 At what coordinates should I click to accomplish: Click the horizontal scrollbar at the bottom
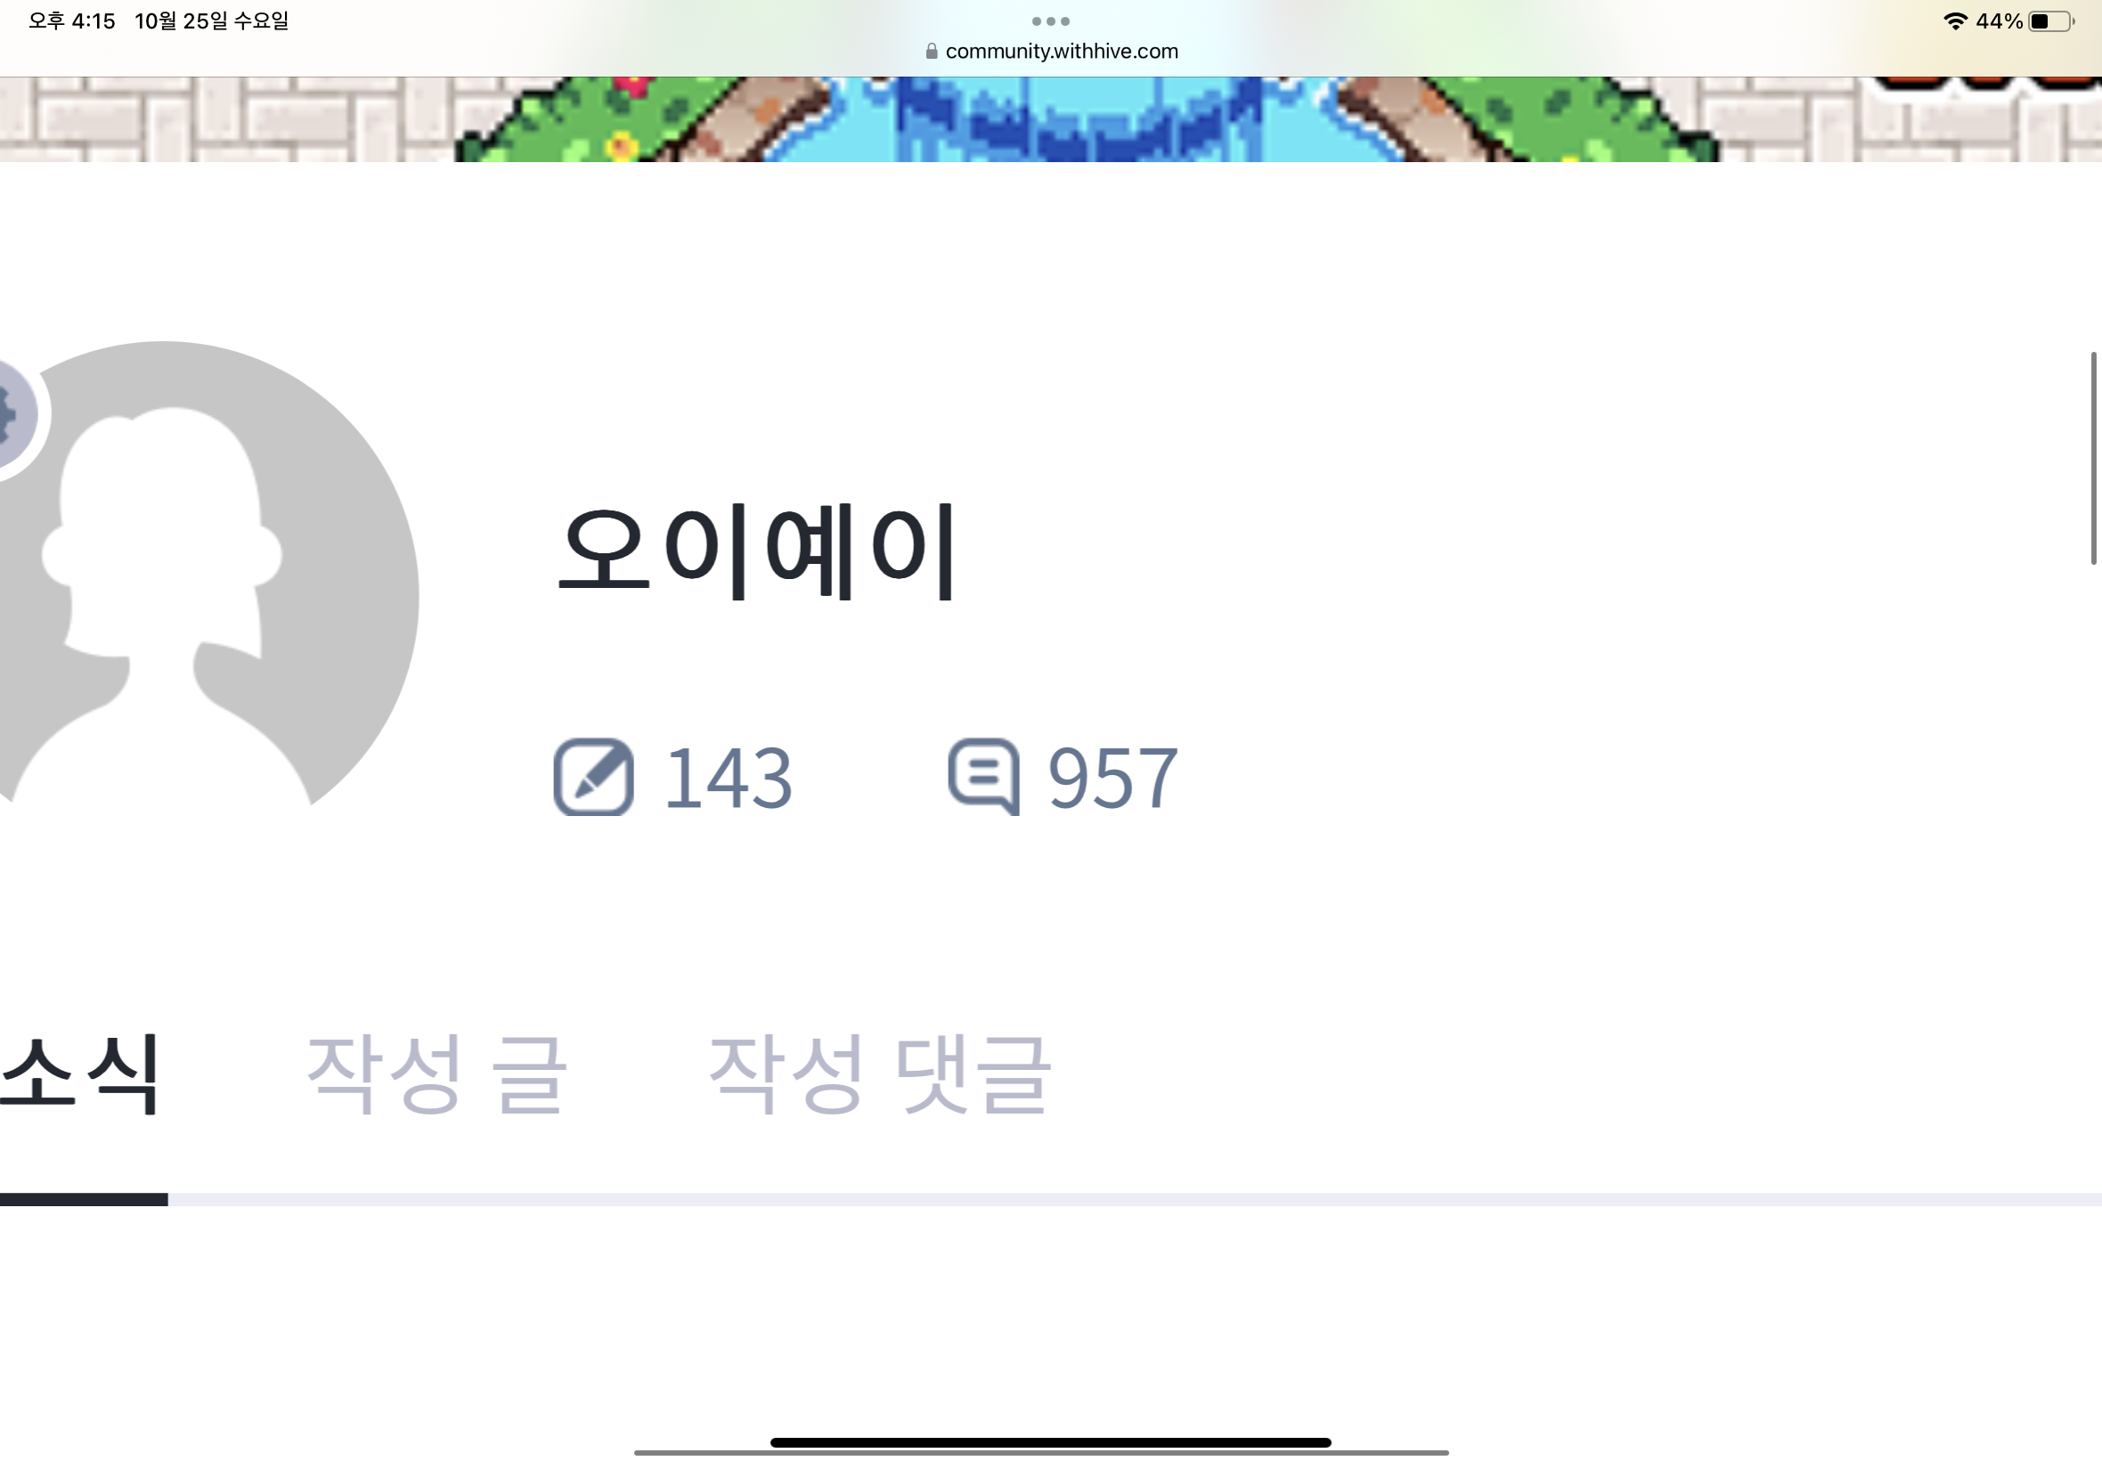(1040, 1453)
